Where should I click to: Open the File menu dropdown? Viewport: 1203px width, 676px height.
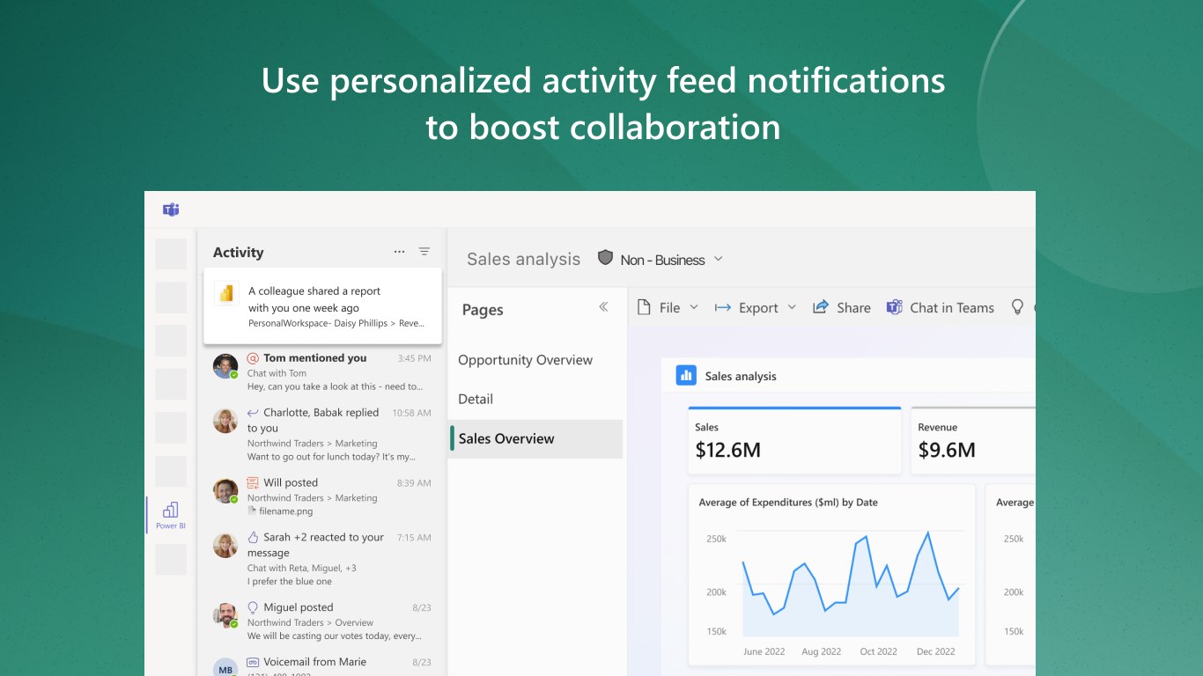pos(668,307)
